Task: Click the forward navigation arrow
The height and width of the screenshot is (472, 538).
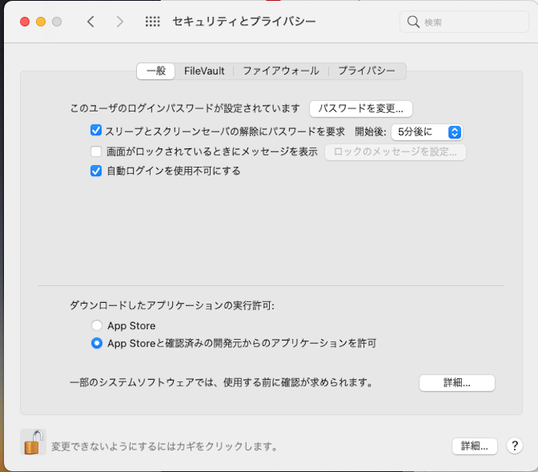Action: tap(119, 22)
